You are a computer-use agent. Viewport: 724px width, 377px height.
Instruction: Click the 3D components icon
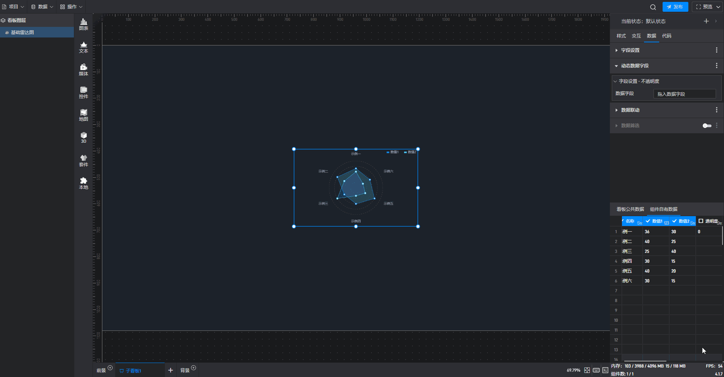83,137
